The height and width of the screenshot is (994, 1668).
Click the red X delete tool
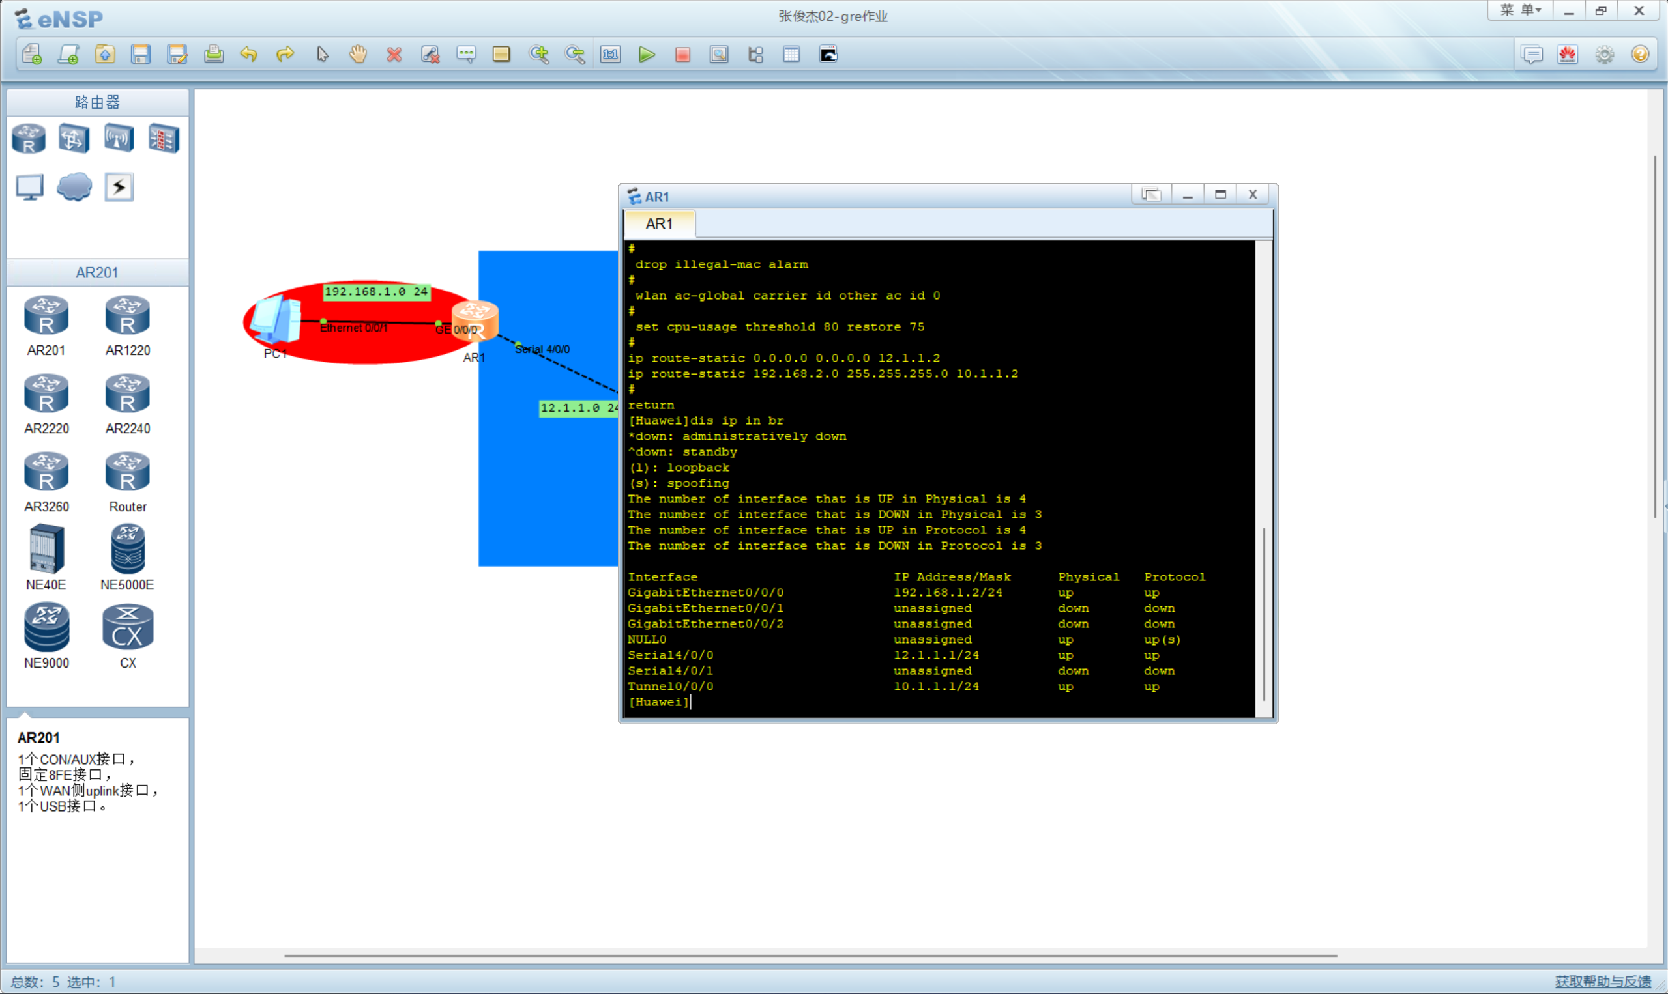pyautogui.click(x=394, y=54)
